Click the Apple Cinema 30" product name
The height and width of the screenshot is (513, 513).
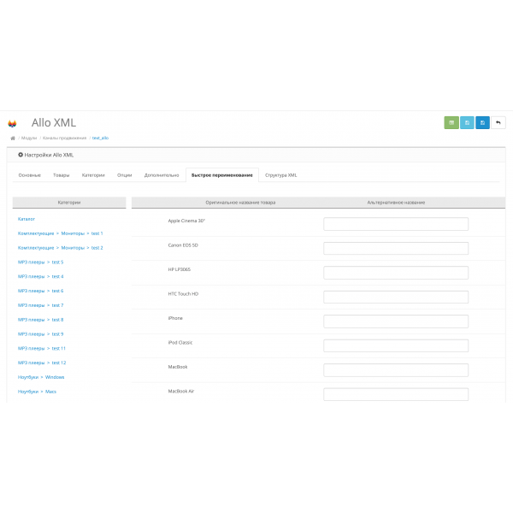click(x=186, y=221)
